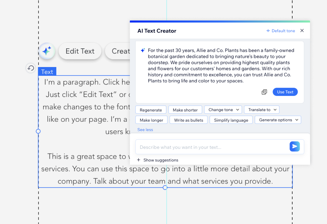Image resolution: width=327 pixels, height=224 pixels.
Task: Click the sparkle icon beside the generated paragraph
Action: 143,50
